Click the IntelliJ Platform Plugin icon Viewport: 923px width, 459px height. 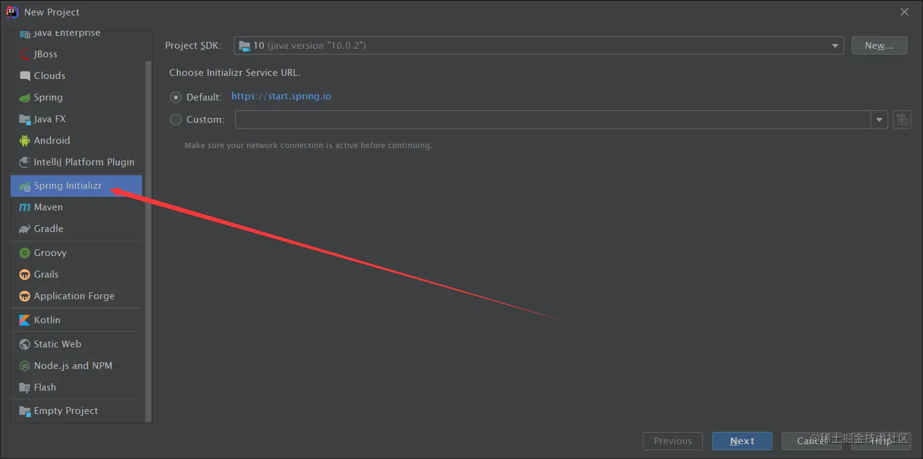click(x=25, y=162)
